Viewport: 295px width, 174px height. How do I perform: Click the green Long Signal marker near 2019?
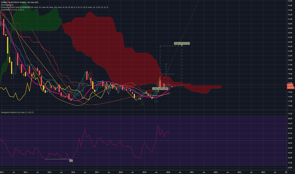tap(156, 101)
